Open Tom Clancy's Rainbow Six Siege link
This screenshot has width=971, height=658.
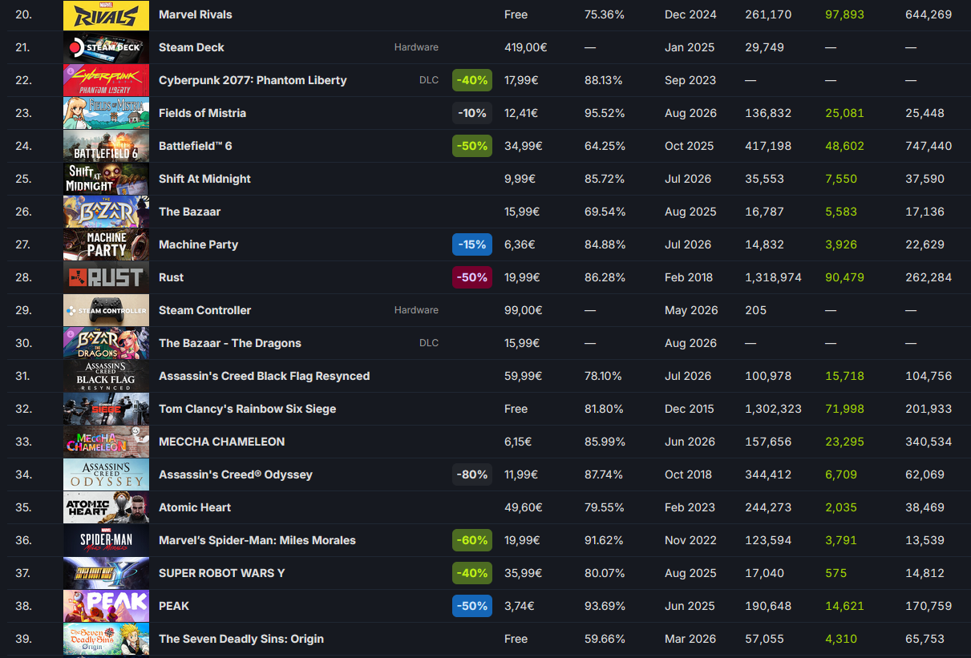[247, 409]
